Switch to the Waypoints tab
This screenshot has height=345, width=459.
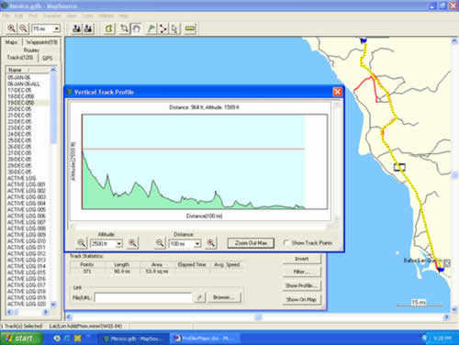coord(41,42)
